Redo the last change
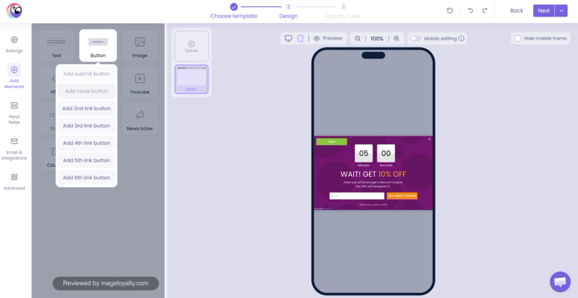This screenshot has height=298, width=578. click(x=485, y=11)
